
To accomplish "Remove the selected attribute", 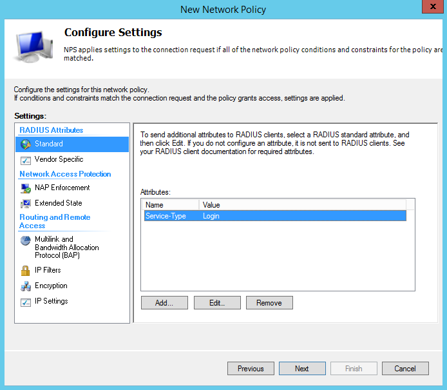I will tap(269, 303).
